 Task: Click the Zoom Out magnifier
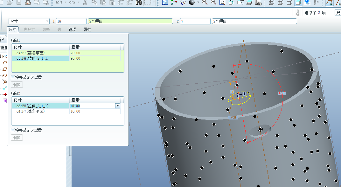point(213,3)
